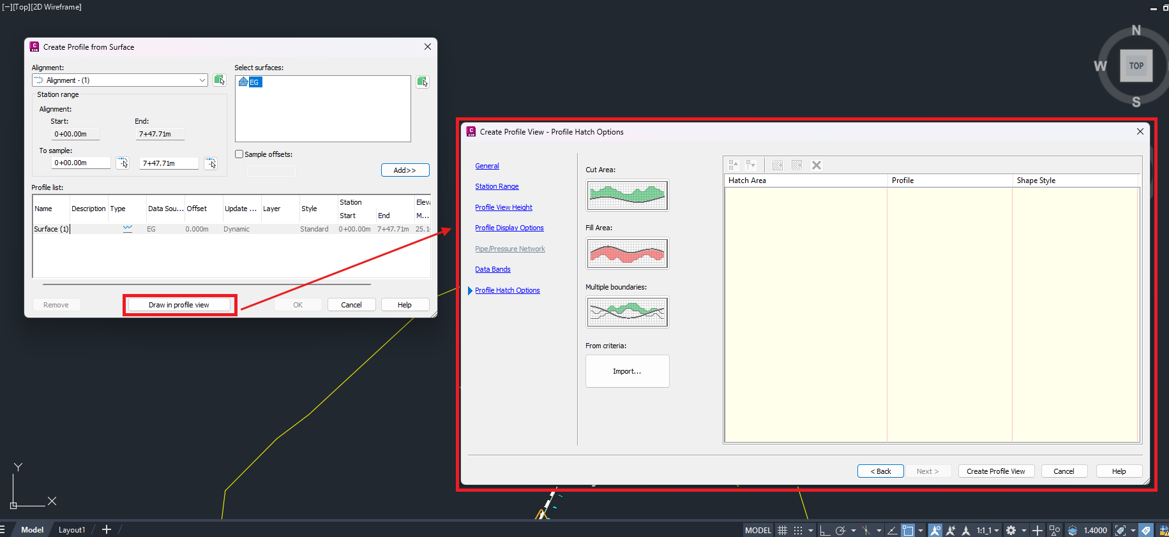This screenshot has width=1169, height=537.
Task: Click the Cut Area hatch thumbnail
Action: (627, 195)
